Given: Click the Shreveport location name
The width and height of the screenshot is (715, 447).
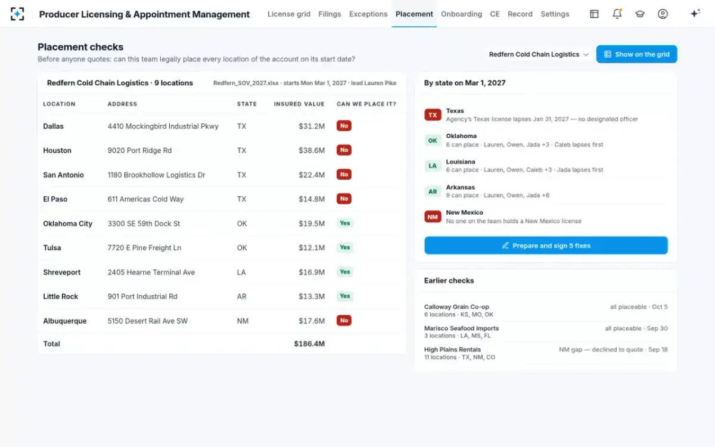Looking at the screenshot, I should (x=61, y=272).
